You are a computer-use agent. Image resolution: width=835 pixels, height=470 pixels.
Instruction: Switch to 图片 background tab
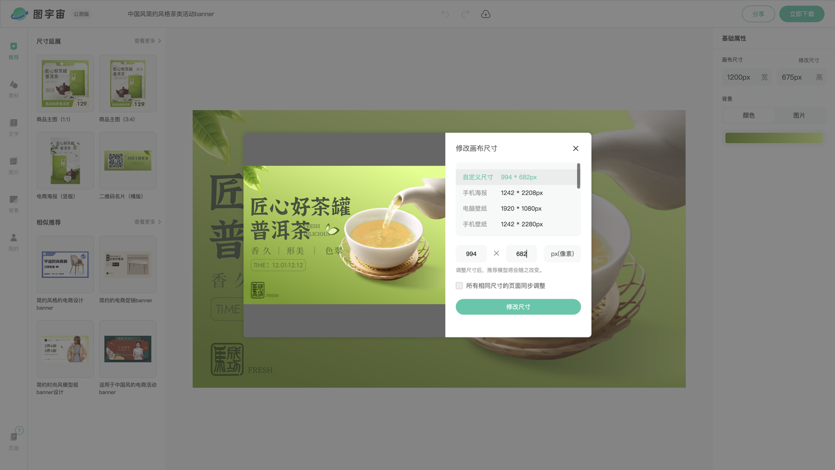point(799,115)
